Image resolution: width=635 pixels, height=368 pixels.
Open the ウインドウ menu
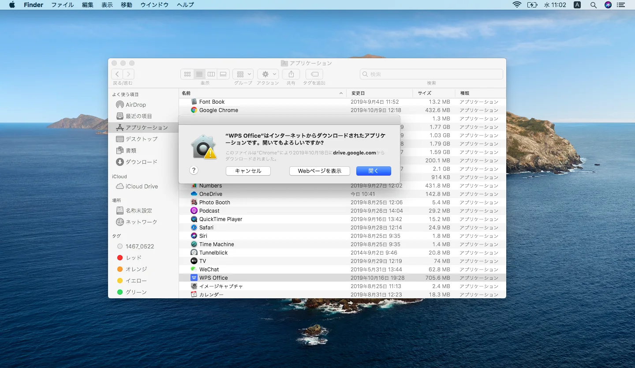click(x=154, y=5)
